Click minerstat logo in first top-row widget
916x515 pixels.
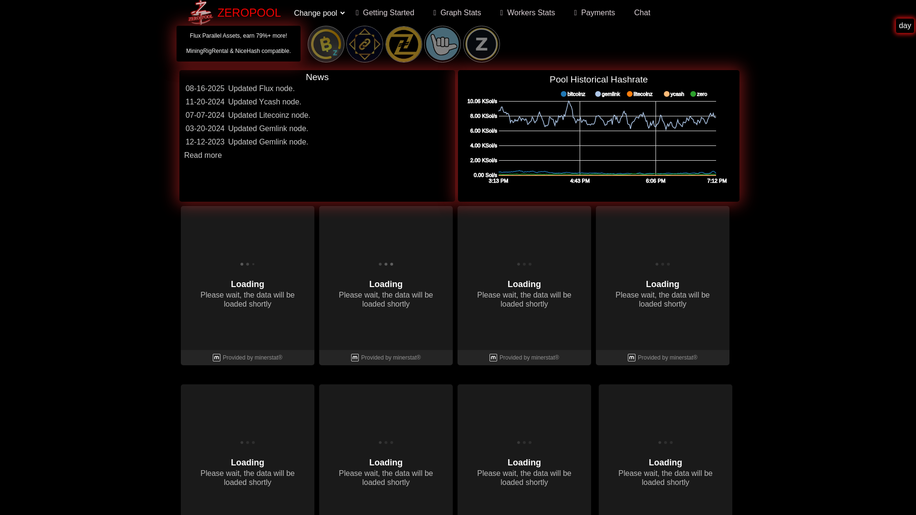pyautogui.click(x=217, y=358)
